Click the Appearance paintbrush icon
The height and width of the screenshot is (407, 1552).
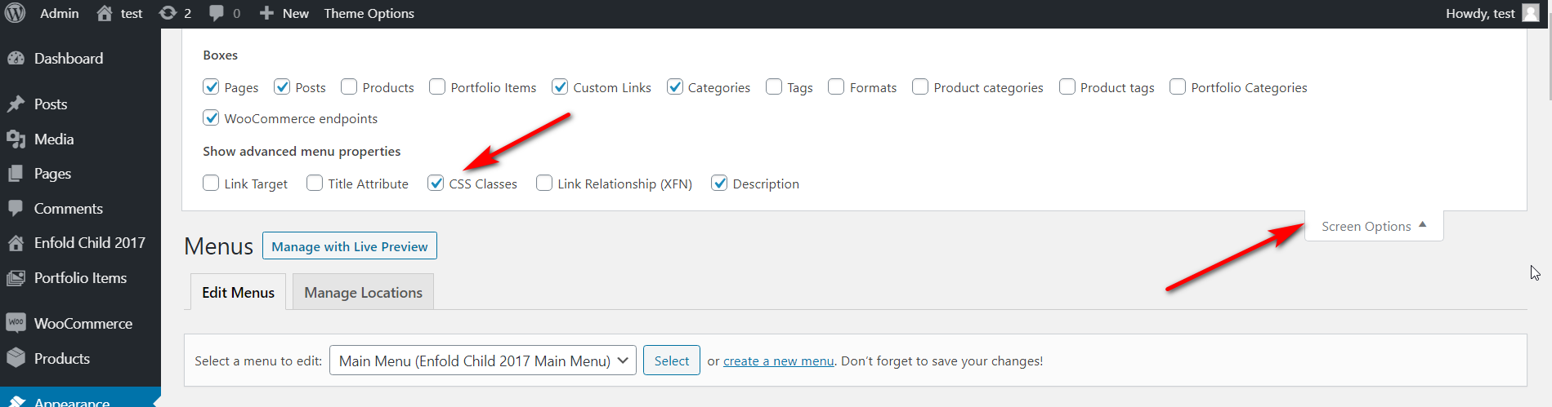coord(16,402)
